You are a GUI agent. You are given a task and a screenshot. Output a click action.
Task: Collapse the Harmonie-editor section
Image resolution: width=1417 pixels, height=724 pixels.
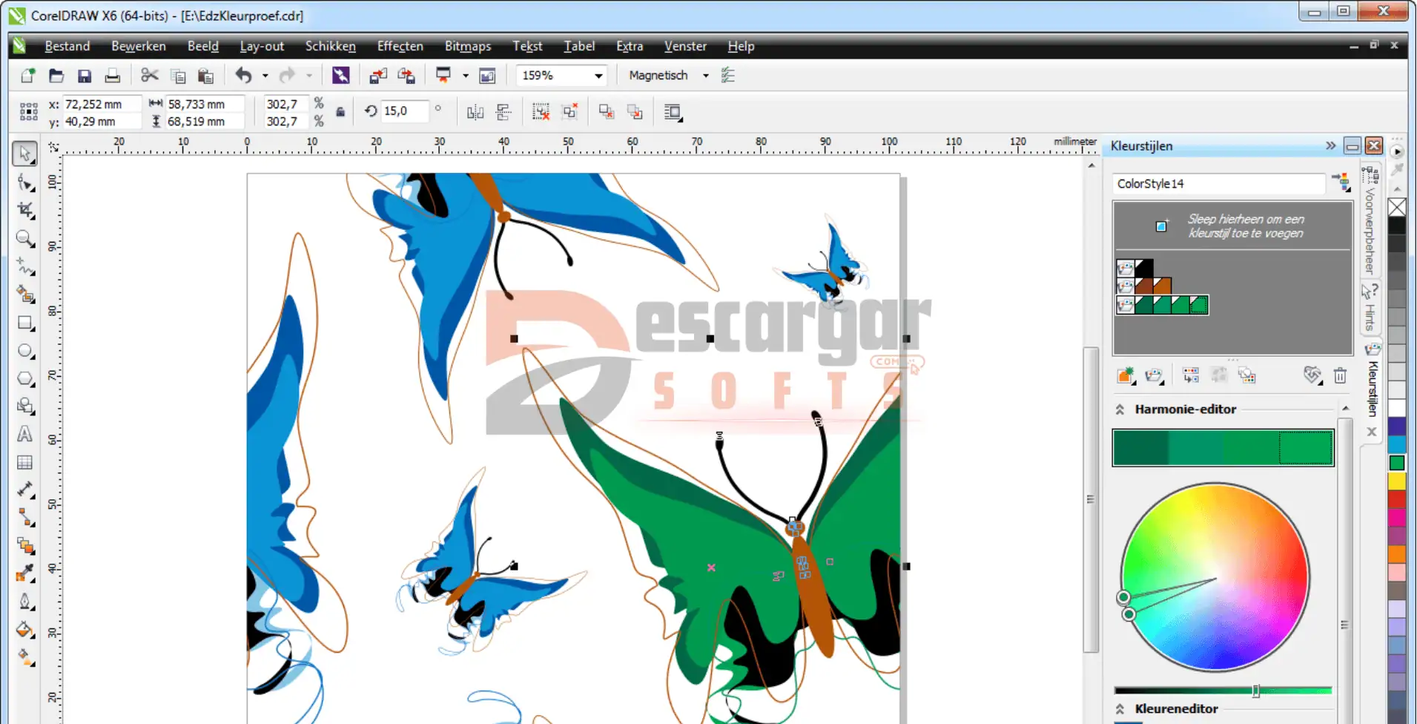coord(1120,409)
